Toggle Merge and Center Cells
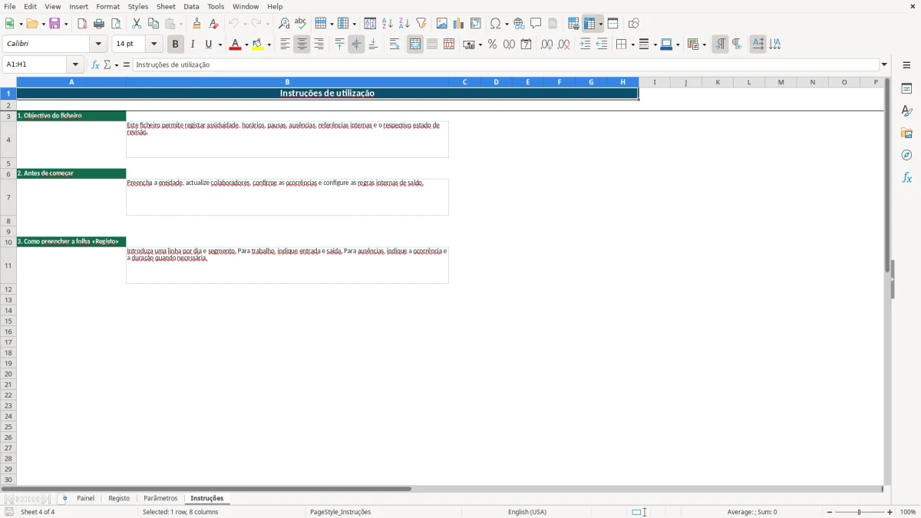The height and width of the screenshot is (518, 921). 415,45
